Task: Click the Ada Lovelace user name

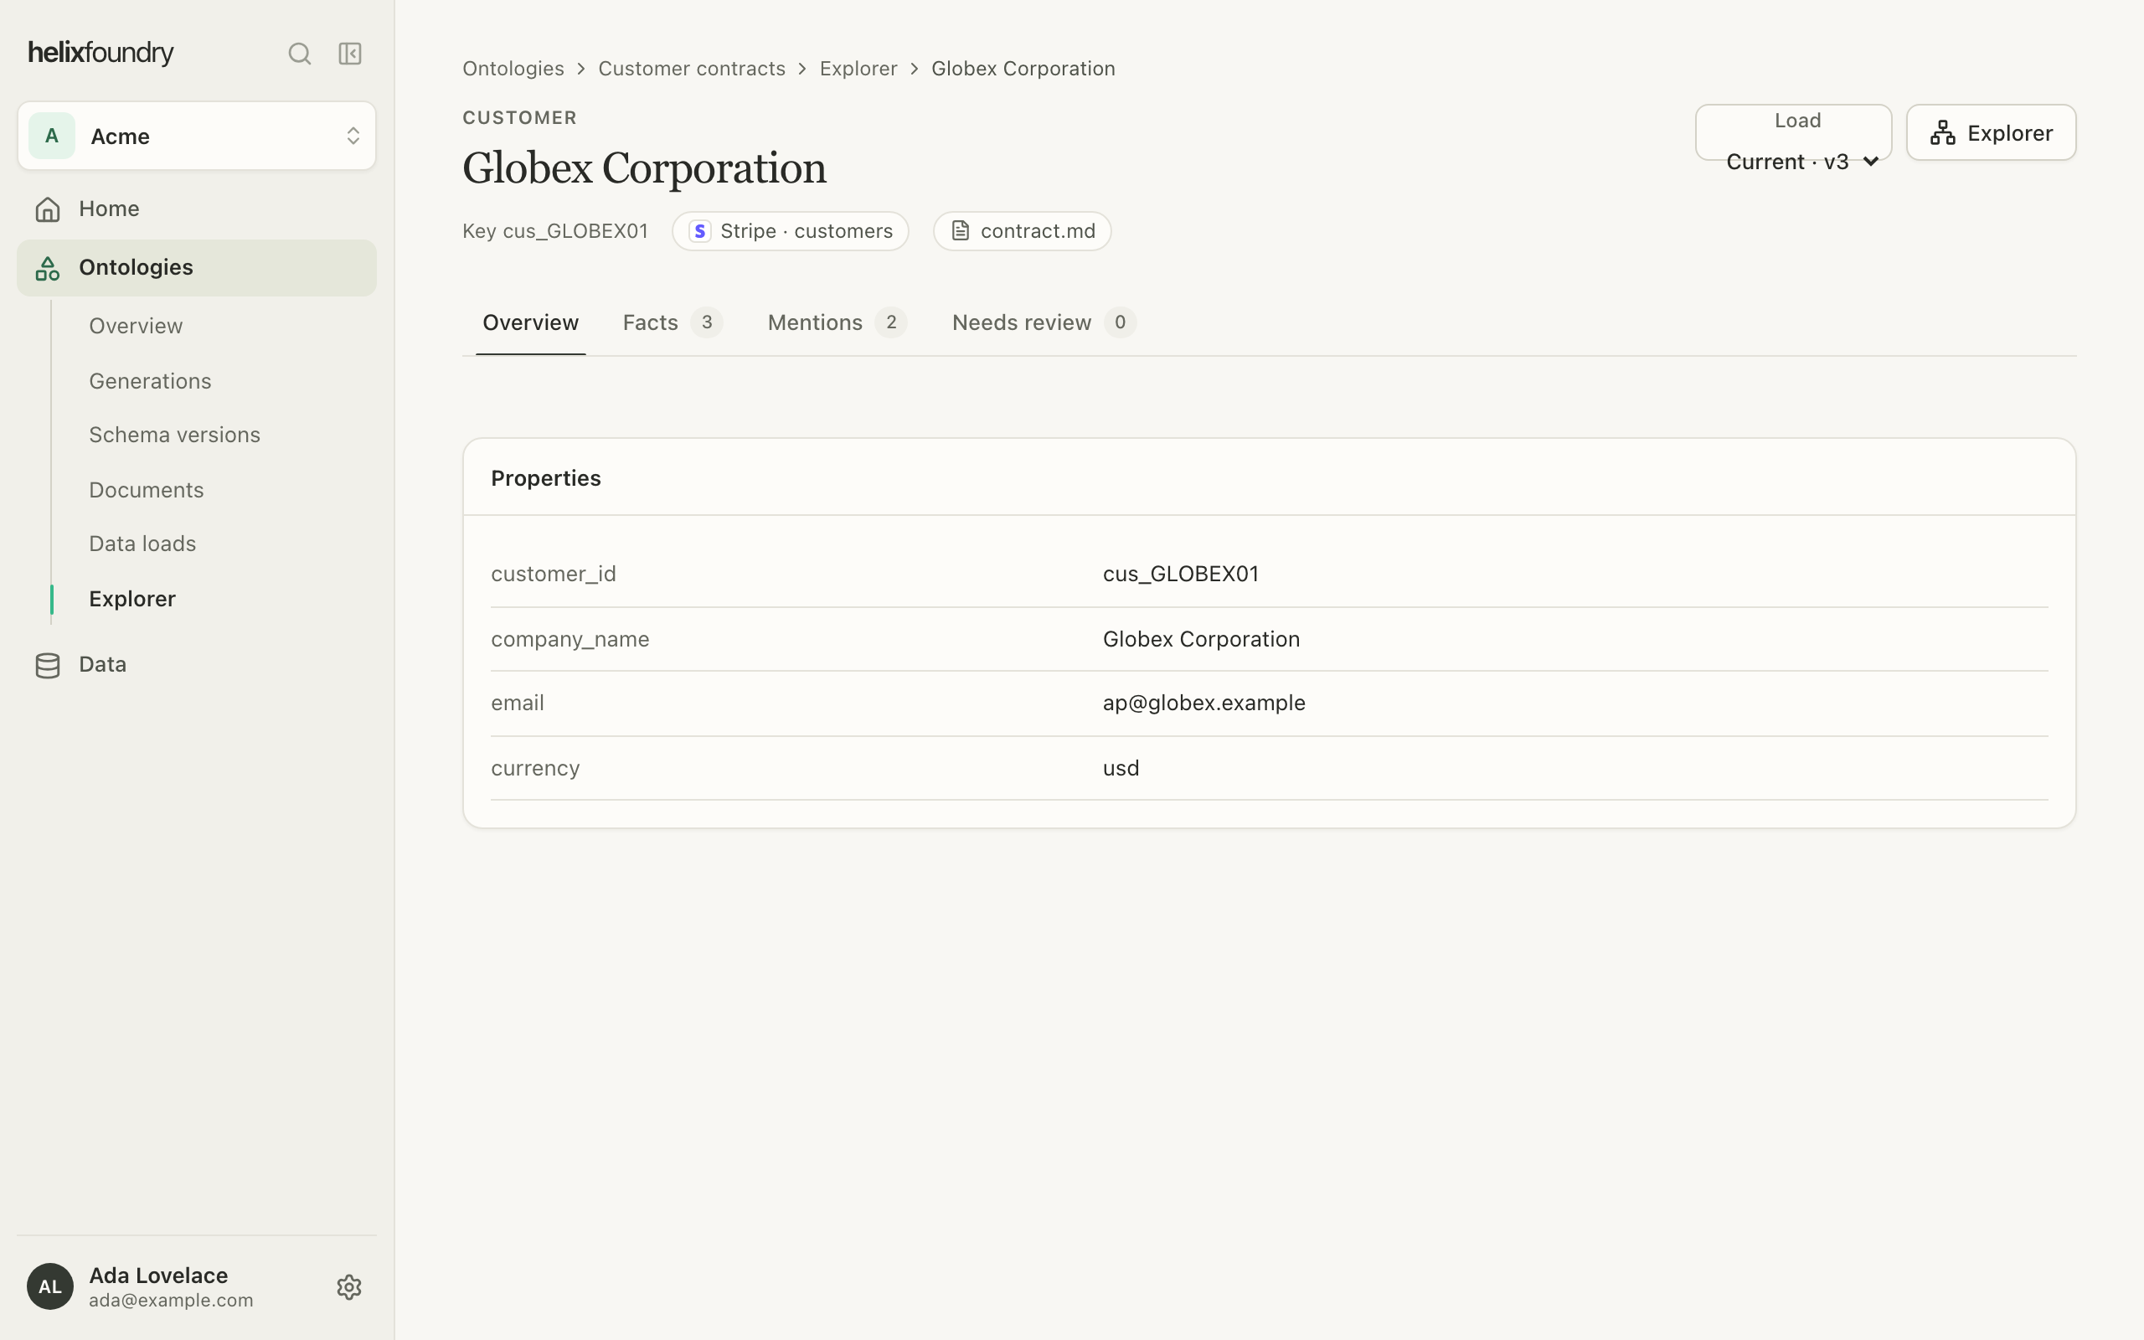Action: coord(158,1276)
